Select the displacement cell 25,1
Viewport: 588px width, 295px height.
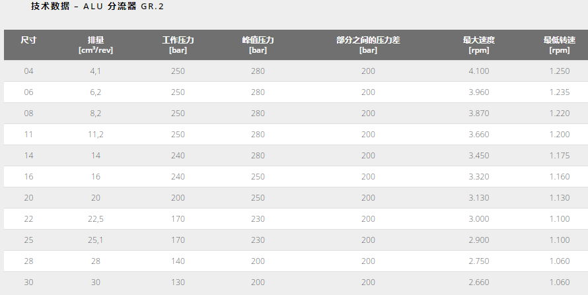tap(96, 240)
